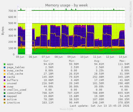This screenshot has width=133, height=112.
Task: Click the 'inactive' legend label
Action: (x=13, y=103)
